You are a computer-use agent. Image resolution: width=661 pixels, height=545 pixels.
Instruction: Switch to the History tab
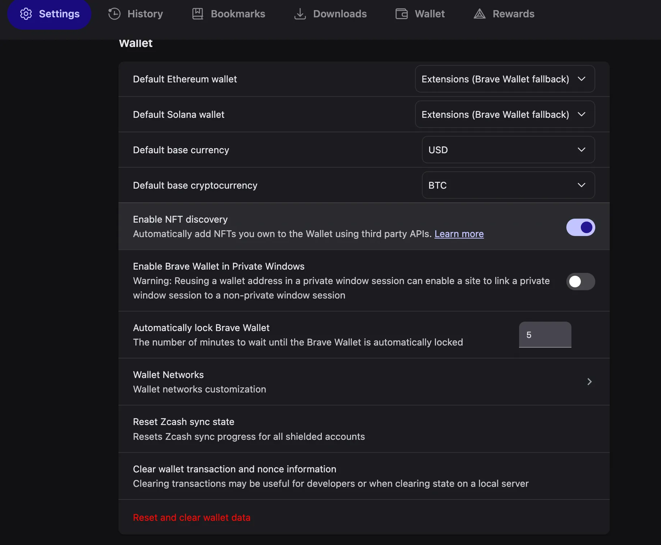point(136,14)
